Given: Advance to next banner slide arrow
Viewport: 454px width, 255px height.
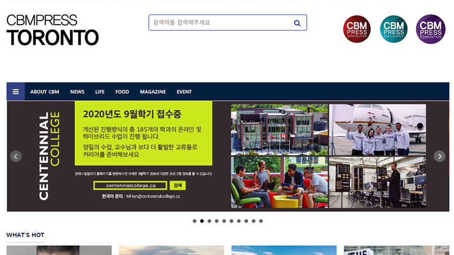Looking at the screenshot, I should [x=439, y=156].
